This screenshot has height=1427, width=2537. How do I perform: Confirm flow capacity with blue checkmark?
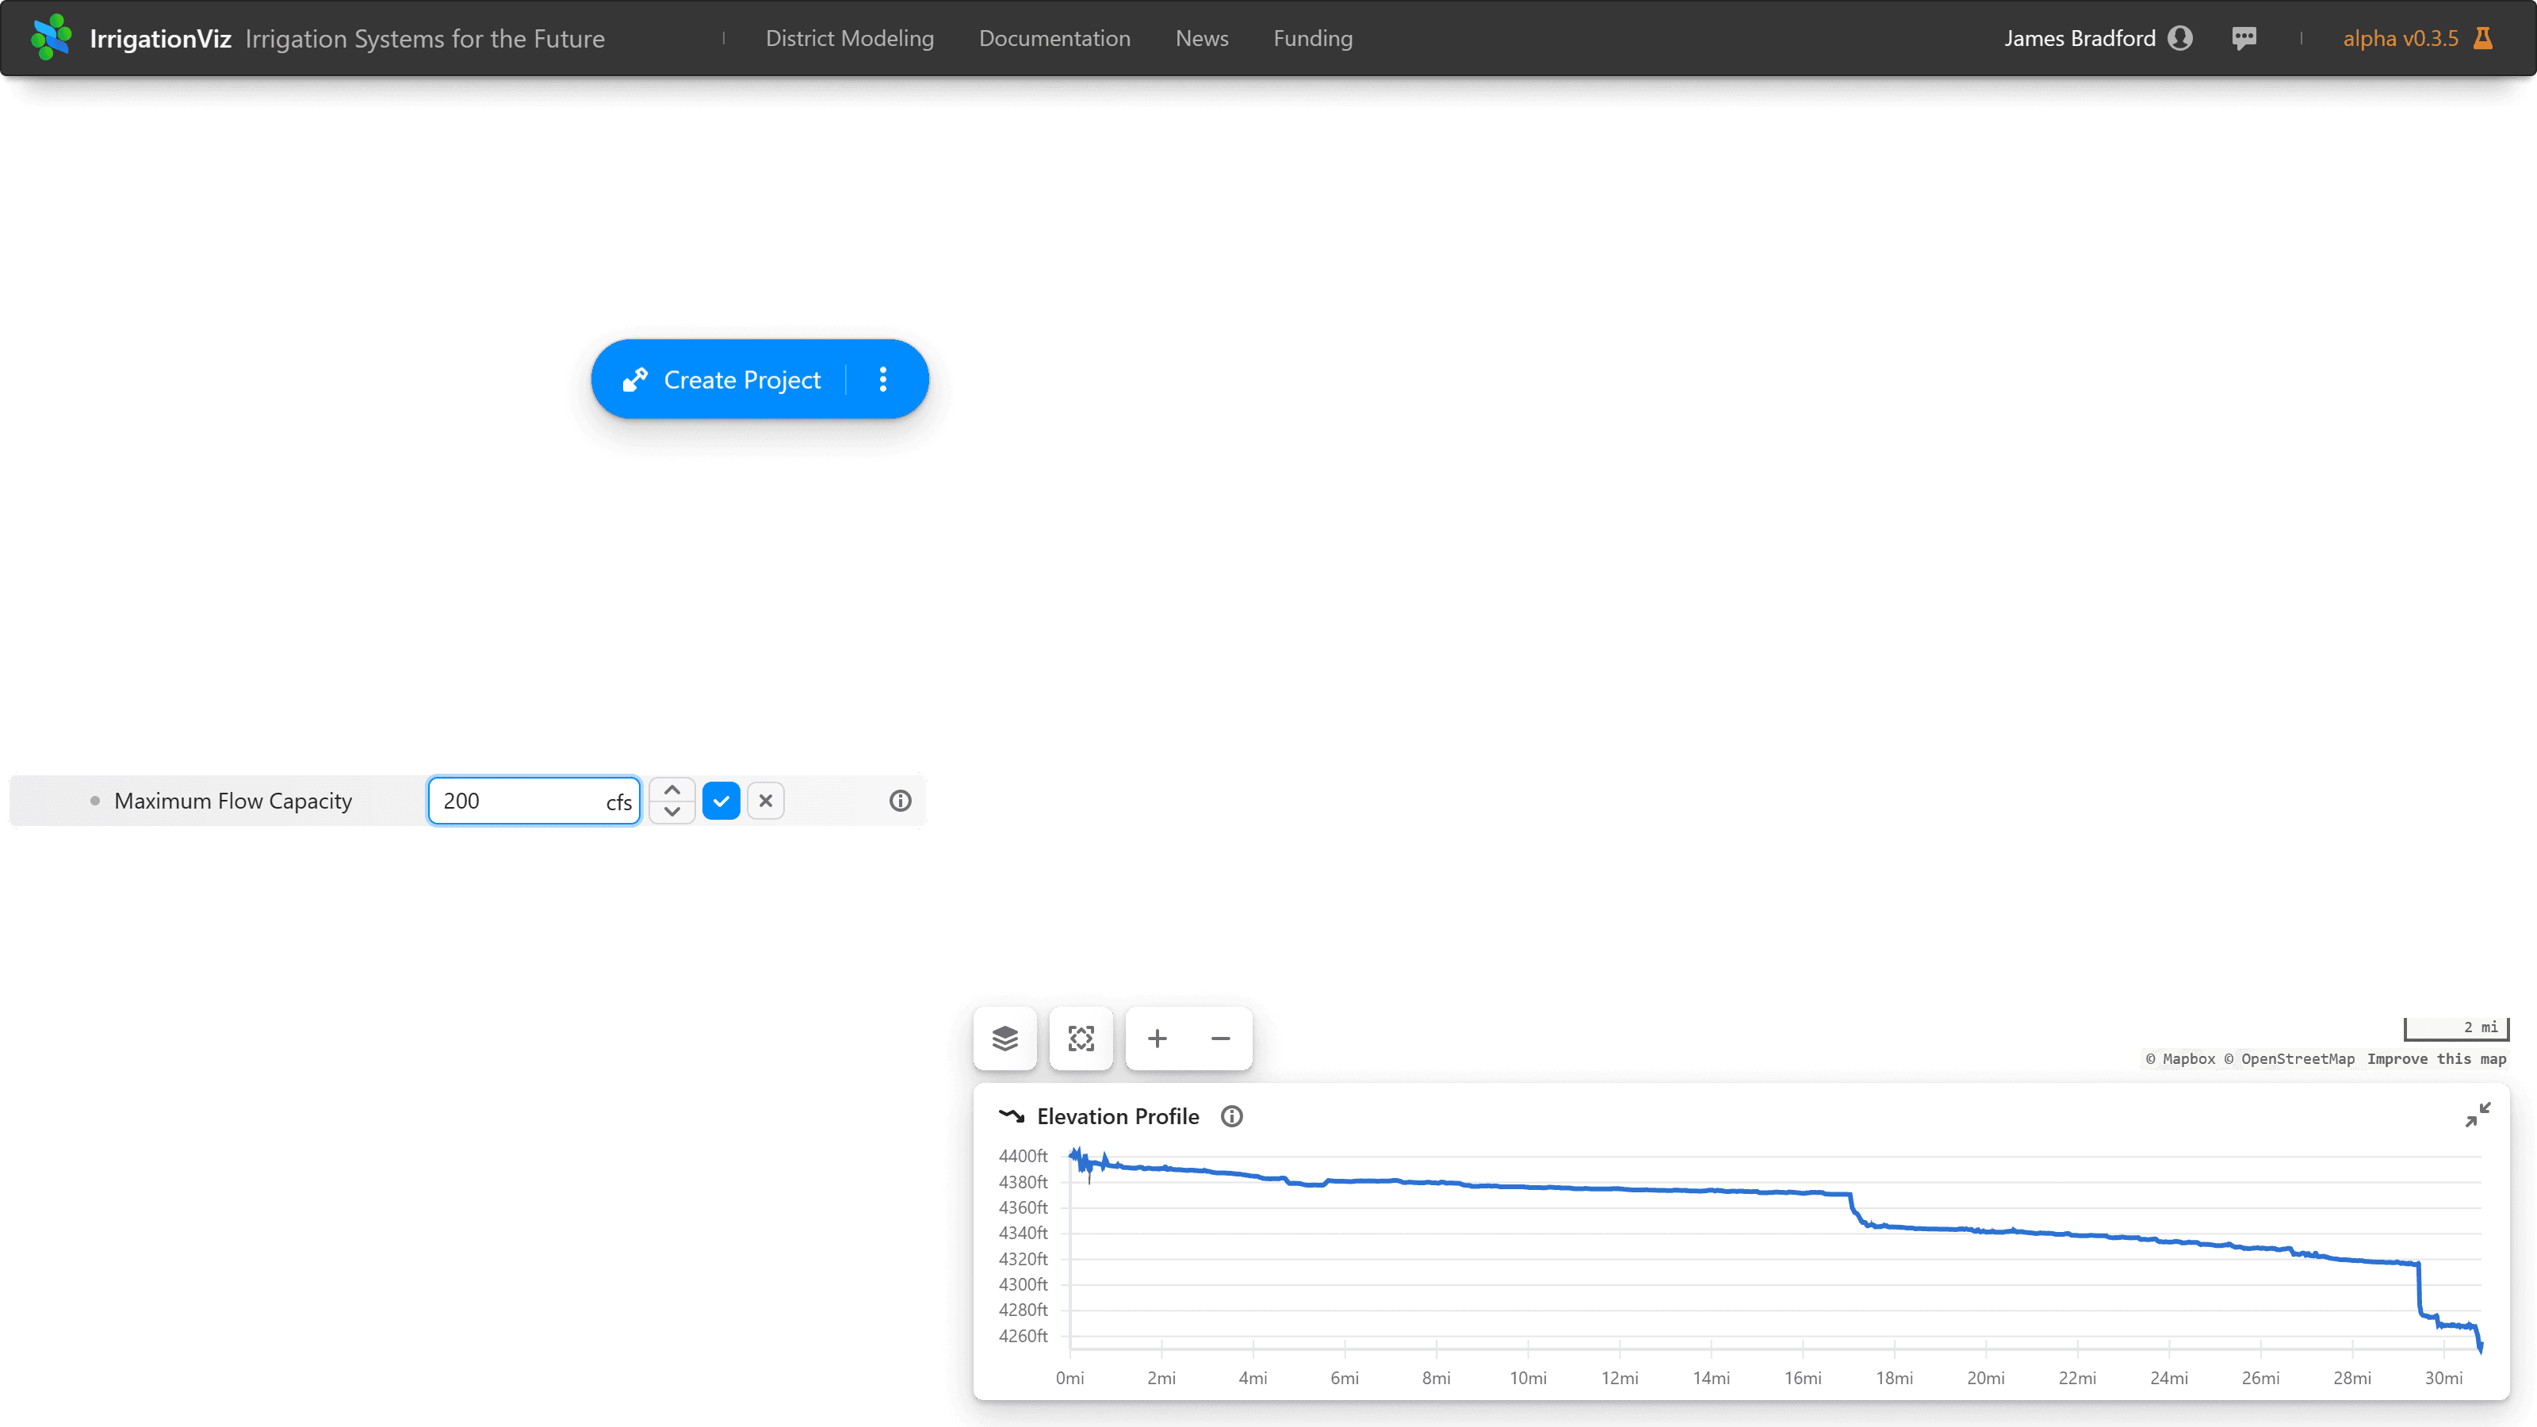[x=721, y=801]
